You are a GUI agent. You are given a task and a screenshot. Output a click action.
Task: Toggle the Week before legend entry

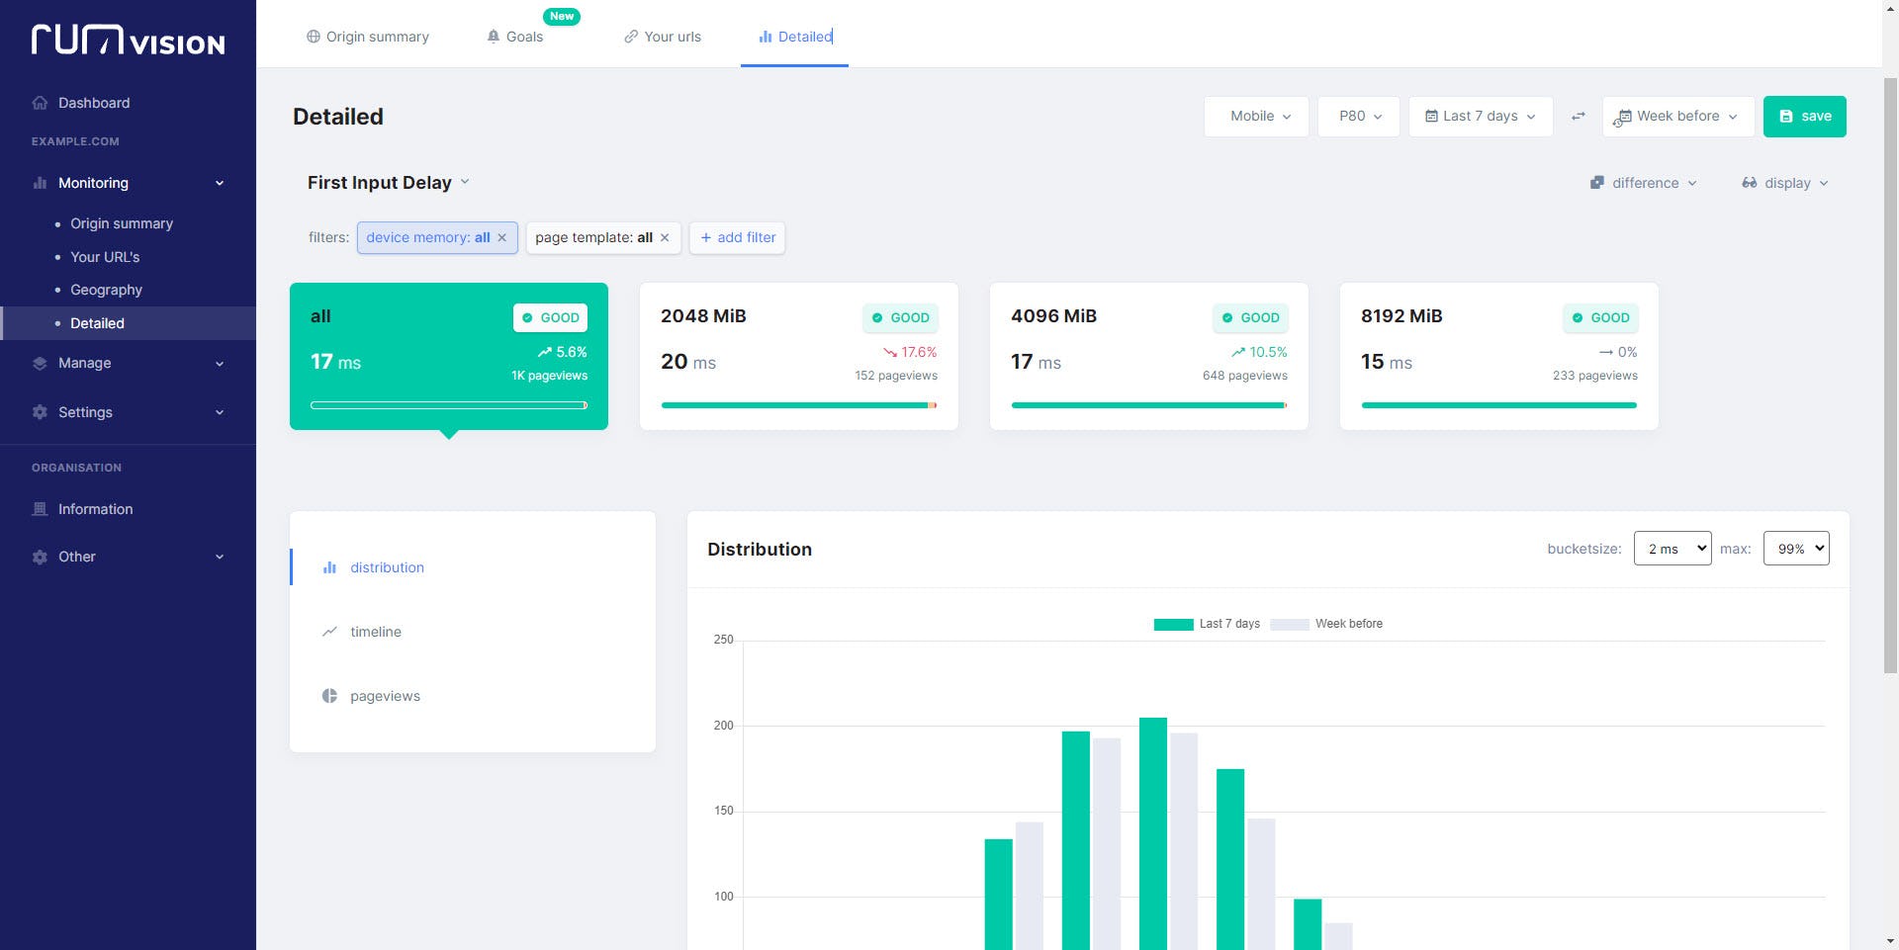(x=1326, y=624)
